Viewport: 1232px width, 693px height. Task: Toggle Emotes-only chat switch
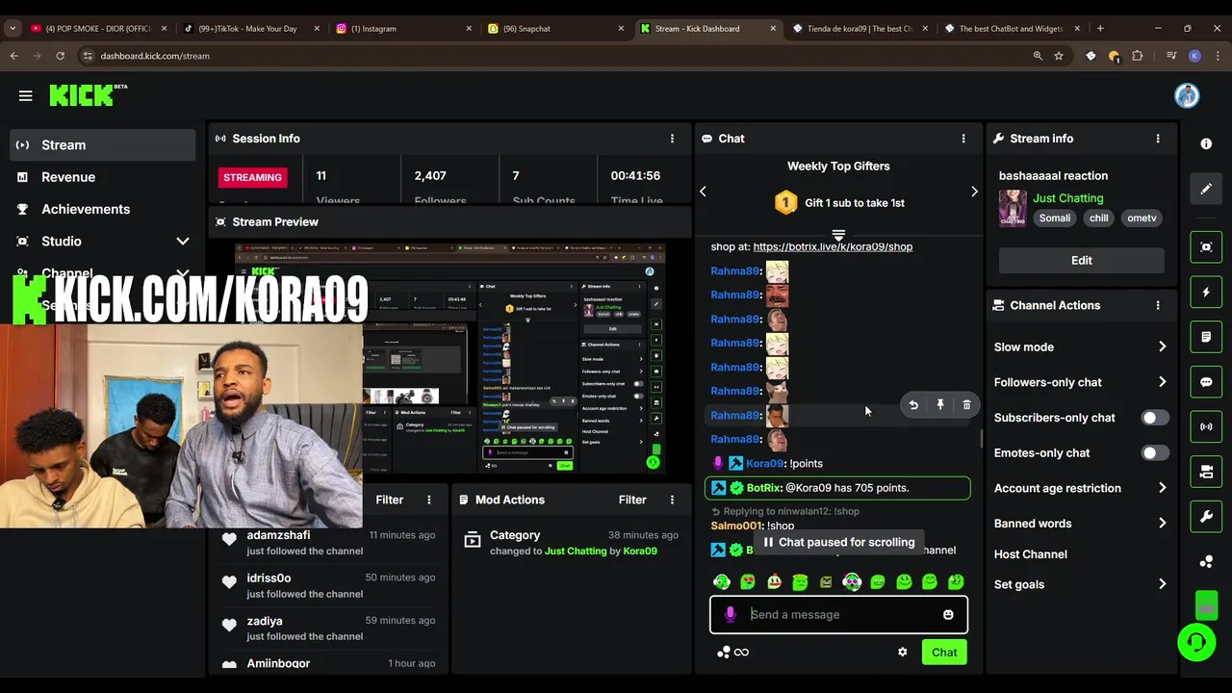tap(1154, 453)
